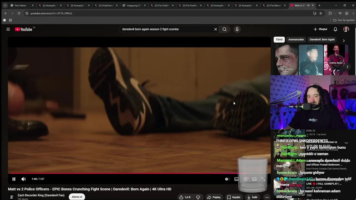The height and width of the screenshot is (200, 356).
Task: Click the progress bar scrubber handle
Action: pos(244,173)
